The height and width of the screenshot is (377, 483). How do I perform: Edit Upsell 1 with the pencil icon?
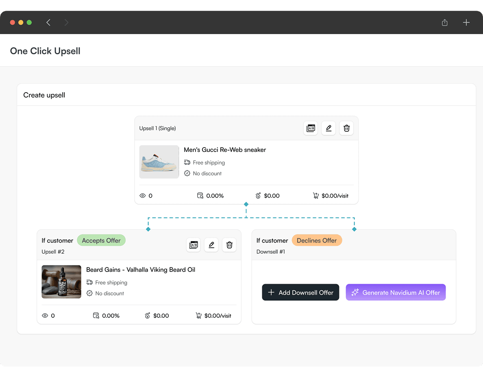click(329, 128)
